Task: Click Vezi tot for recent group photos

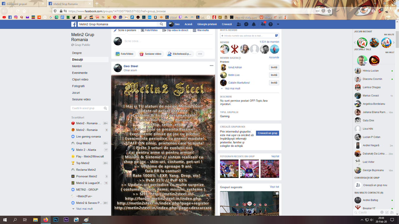Action: [x=275, y=156]
